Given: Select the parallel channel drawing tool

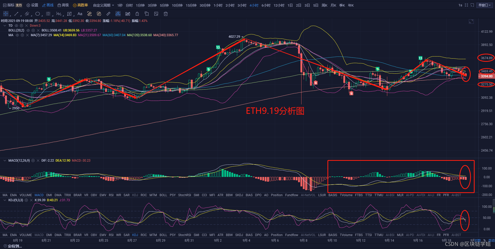Looking at the screenshot, I should [27, 14].
